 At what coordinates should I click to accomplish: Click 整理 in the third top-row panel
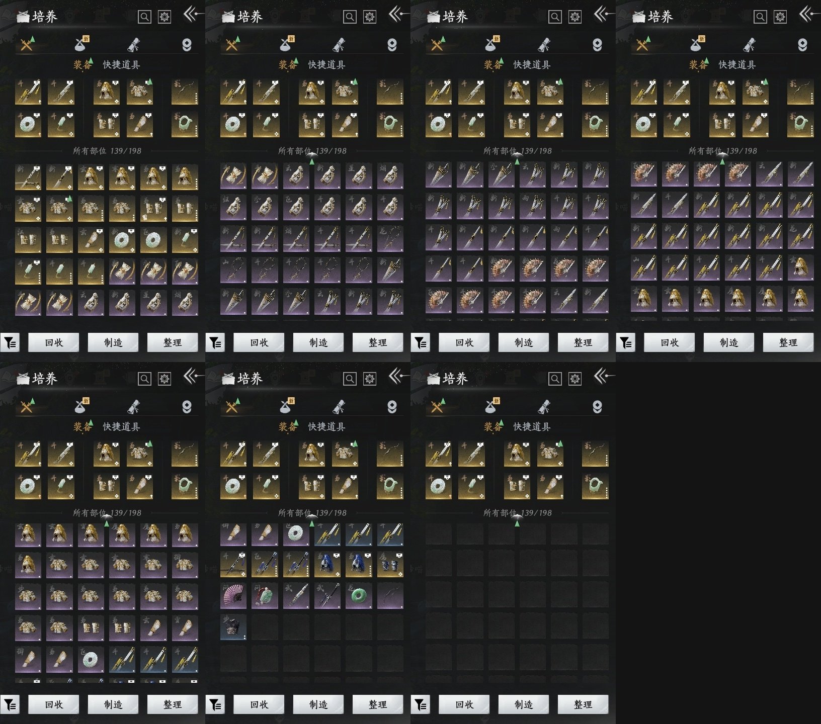(x=583, y=343)
